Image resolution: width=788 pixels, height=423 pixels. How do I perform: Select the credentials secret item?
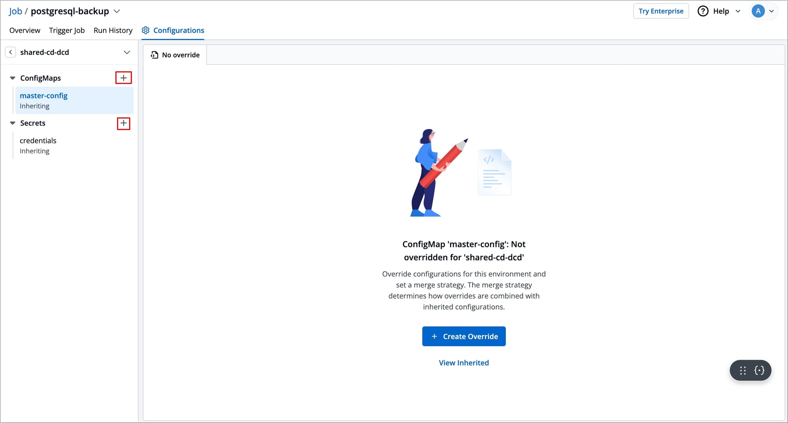(x=38, y=141)
